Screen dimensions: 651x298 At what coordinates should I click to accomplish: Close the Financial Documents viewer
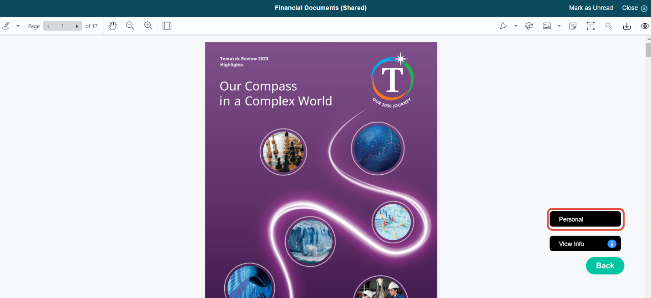pos(634,8)
